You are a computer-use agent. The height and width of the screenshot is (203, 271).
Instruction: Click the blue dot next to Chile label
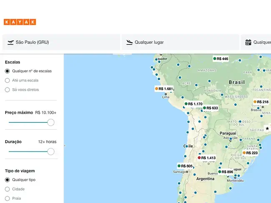tap(186, 146)
